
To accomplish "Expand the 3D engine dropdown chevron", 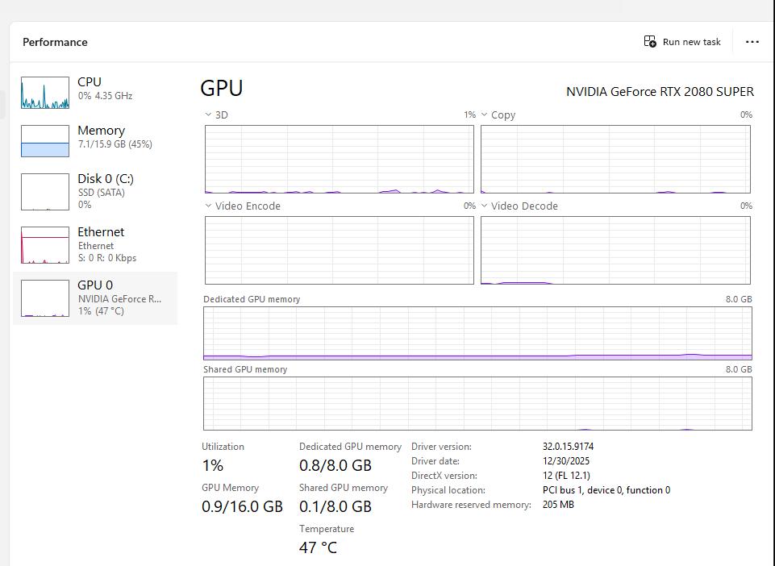I will pyautogui.click(x=209, y=114).
